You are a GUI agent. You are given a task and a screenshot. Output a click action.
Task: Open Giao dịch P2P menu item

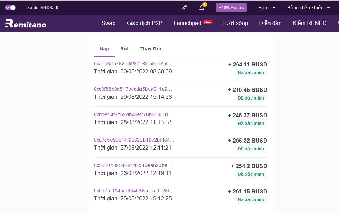[144, 23]
